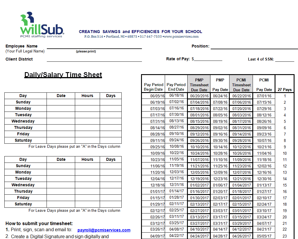Select pay number 22 cell
This screenshot has height=239, width=298.
pos(284,229)
